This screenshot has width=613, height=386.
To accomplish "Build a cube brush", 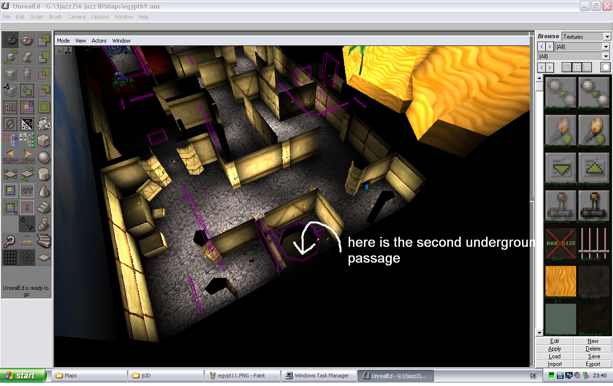I will click(x=44, y=140).
